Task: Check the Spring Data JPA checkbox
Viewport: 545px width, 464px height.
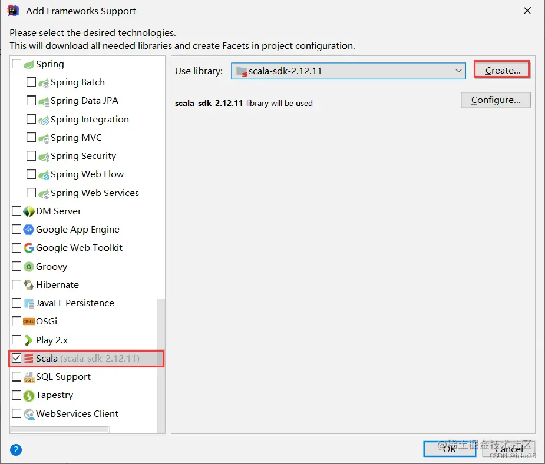Action: [x=31, y=100]
